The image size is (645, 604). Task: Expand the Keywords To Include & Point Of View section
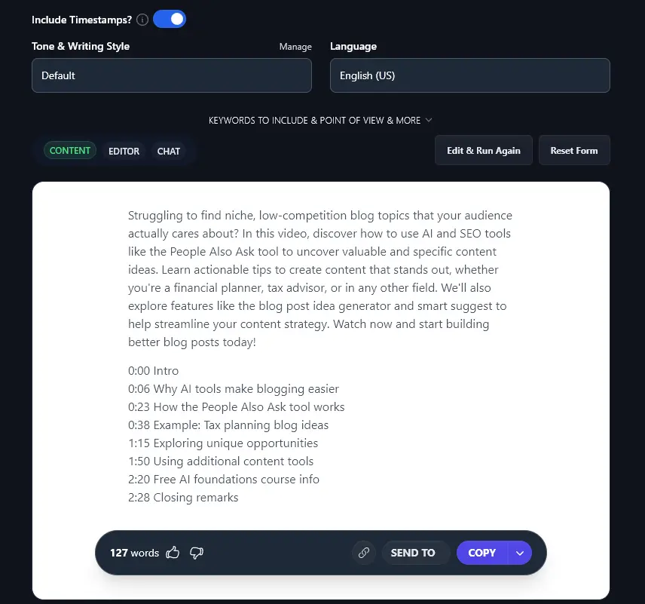321,120
